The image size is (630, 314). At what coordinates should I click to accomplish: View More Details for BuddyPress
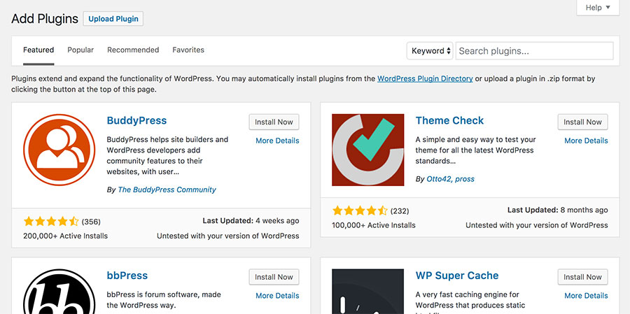(277, 141)
